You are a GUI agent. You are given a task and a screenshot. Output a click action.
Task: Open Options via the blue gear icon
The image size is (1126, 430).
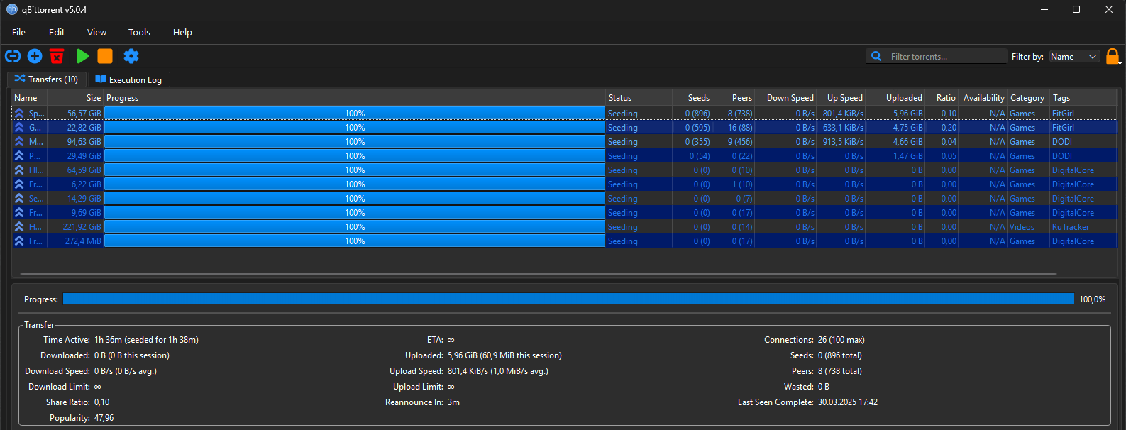[131, 56]
